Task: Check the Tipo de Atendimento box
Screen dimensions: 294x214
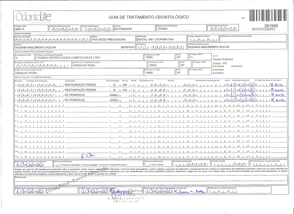Action: click(58, 165)
